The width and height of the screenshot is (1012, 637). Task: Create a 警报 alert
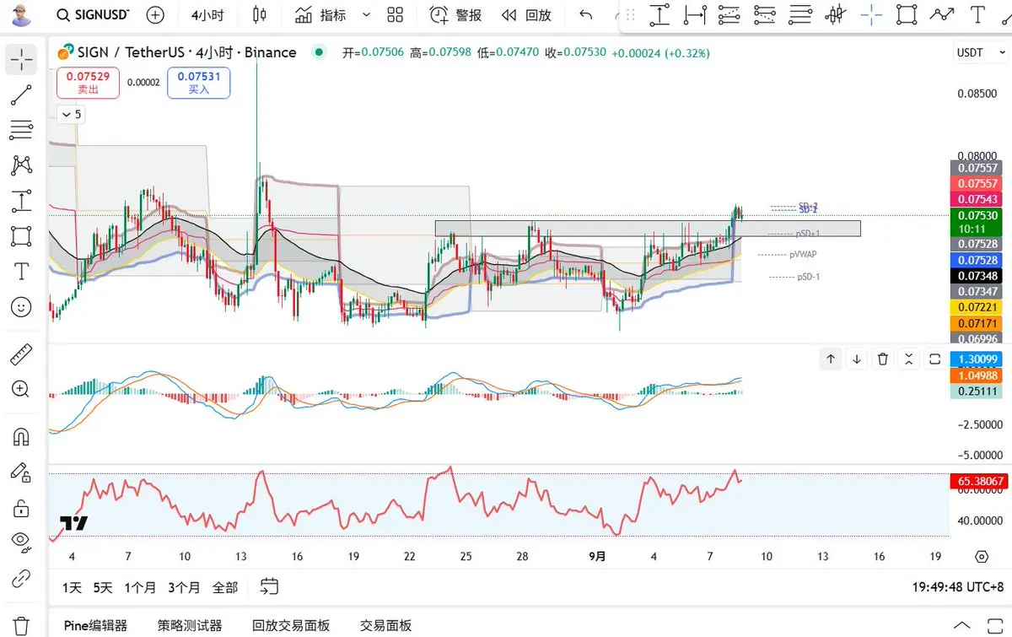pyautogui.click(x=455, y=14)
